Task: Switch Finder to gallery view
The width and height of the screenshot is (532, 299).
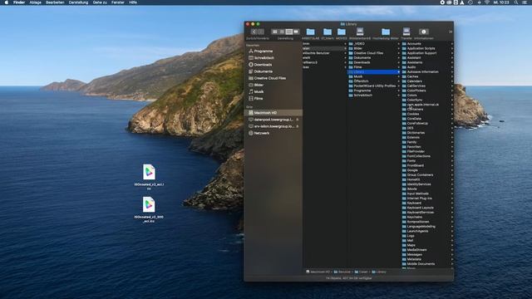Action: (x=296, y=32)
